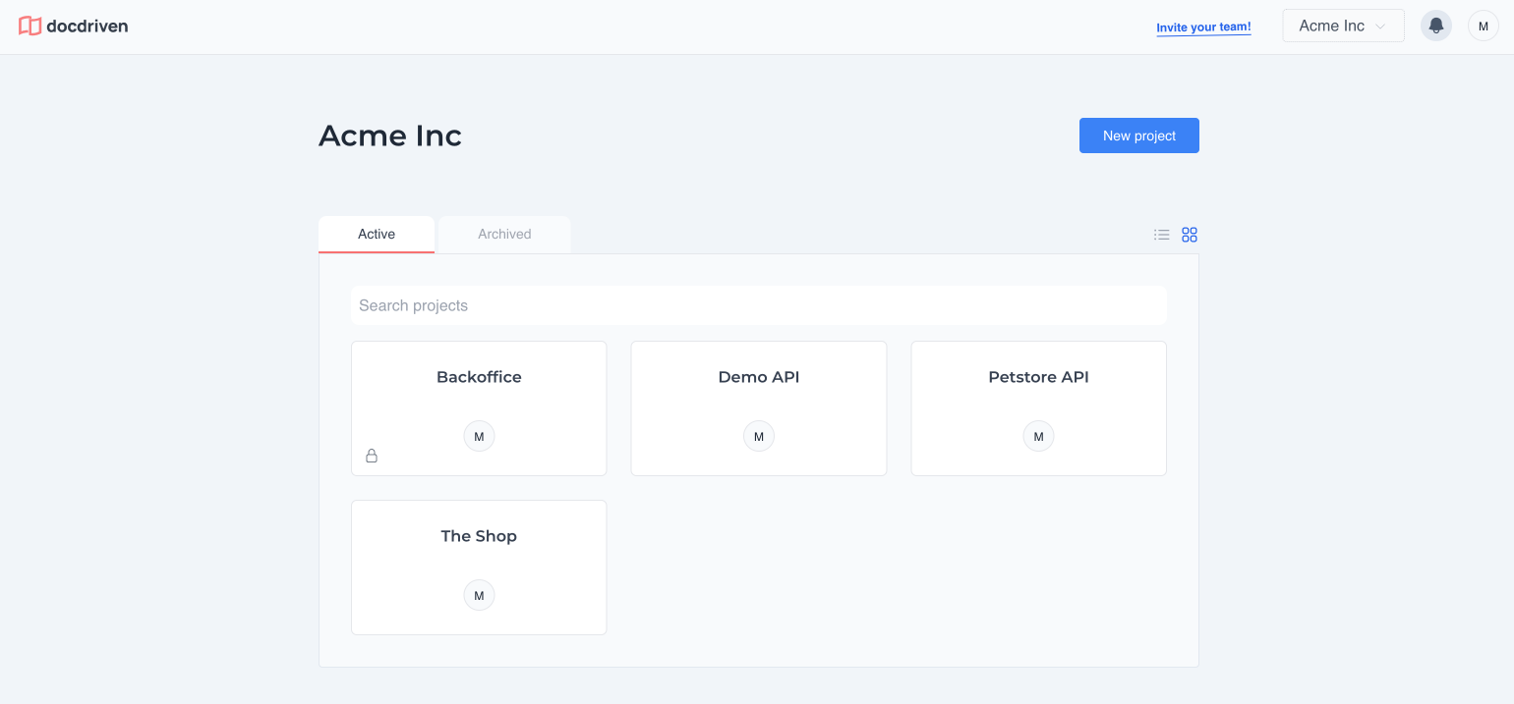Image resolution: width=1514 pixels, height=704 pixels.
Task: Click the member avatar on the Demo API card
Action: click(759, 436)
